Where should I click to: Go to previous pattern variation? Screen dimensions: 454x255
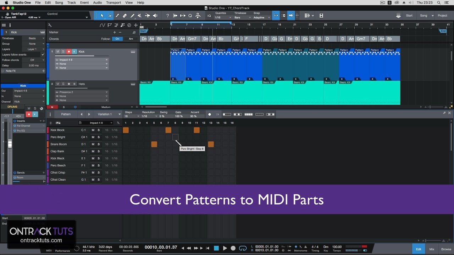pos(82,114)
